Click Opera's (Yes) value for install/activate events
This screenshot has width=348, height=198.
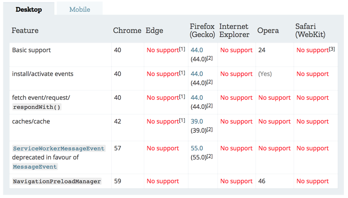pos(265,74)
